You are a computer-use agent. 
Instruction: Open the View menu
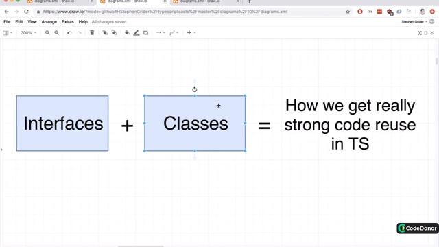tap(32, 21)
